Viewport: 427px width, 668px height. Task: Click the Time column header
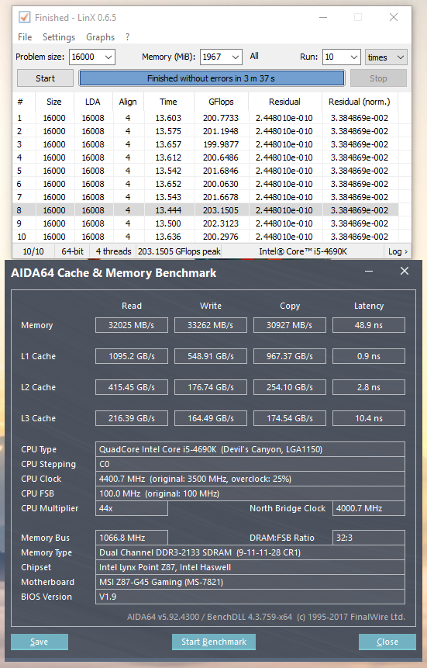(169, 102)
